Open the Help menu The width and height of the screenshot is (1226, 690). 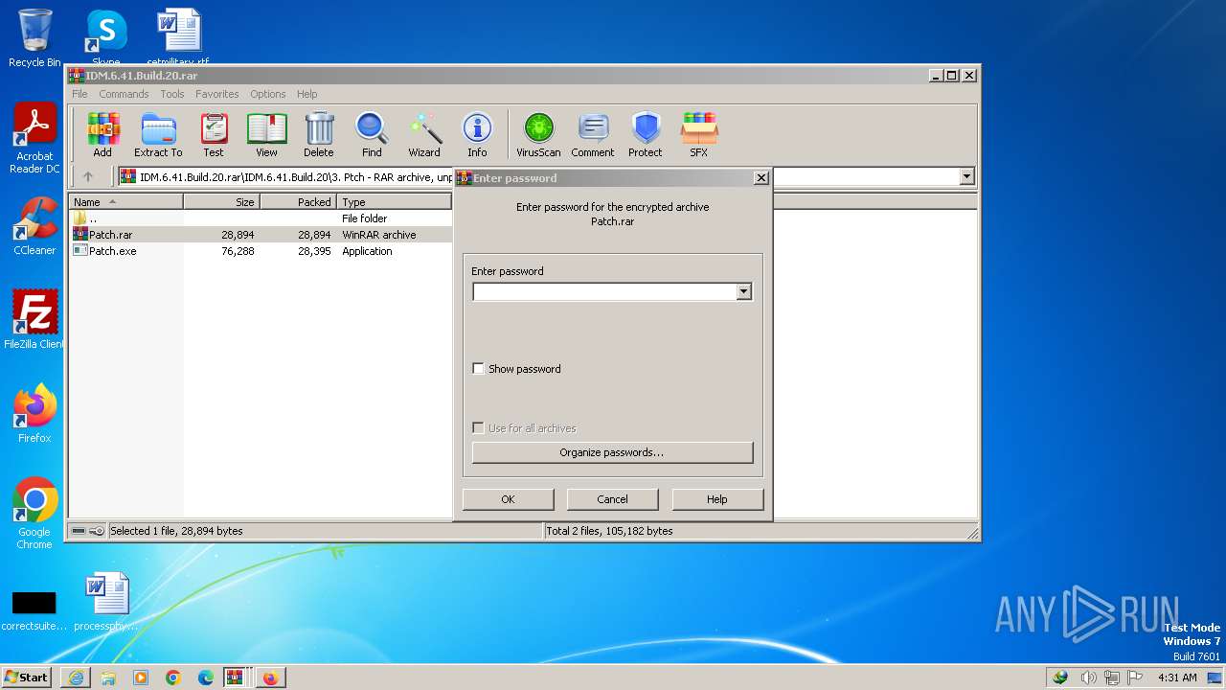pyautogui.click(x=306, y=94)
